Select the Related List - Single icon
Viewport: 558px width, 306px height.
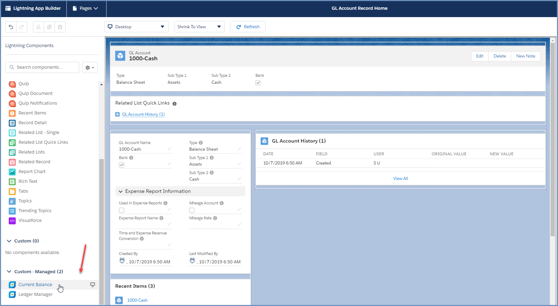[12, 133]
